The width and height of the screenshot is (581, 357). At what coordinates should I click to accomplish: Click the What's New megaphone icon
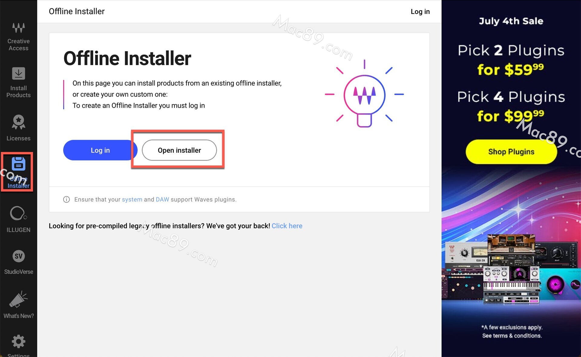point(18,300)
